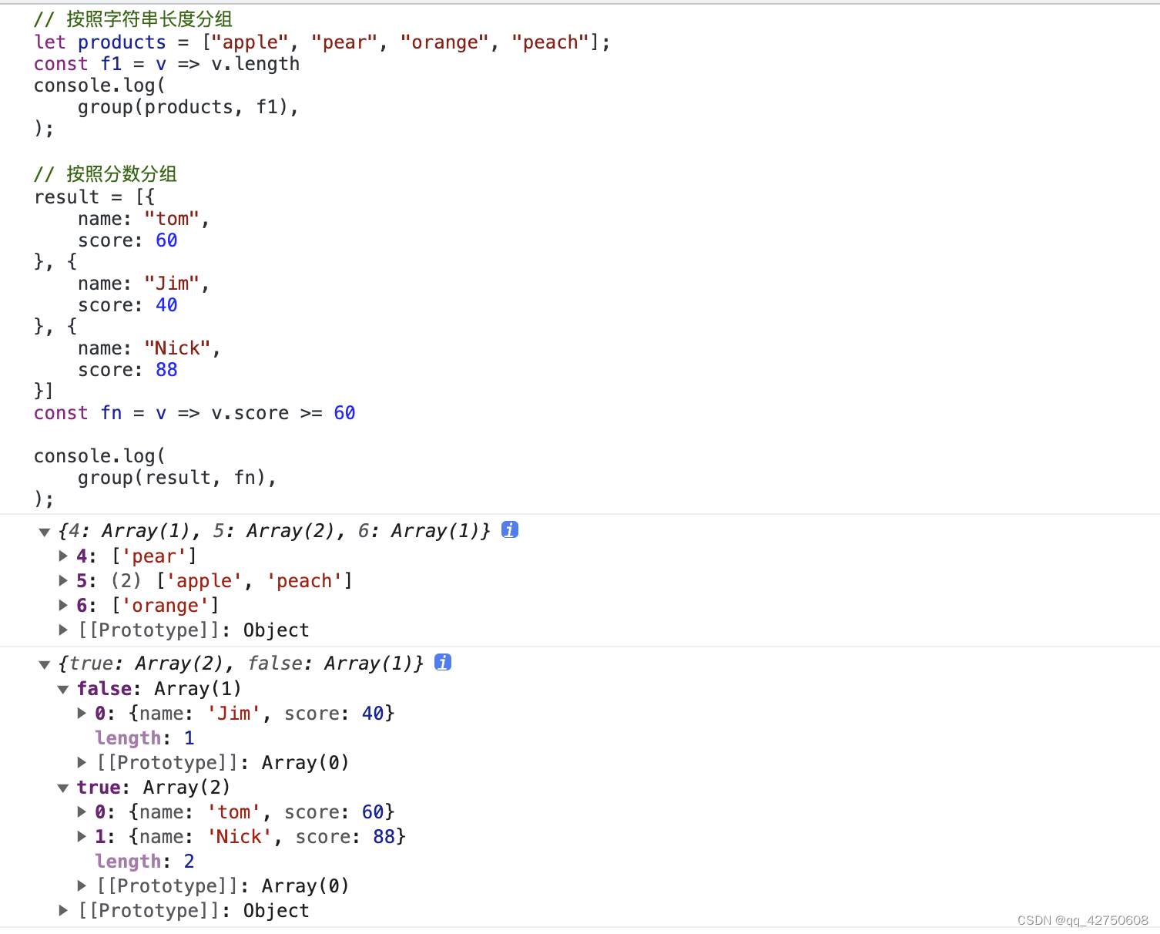Expand the 5: ['apple', 'peach'] entry
1160x934 pixels.
click(x=63, y=580)
